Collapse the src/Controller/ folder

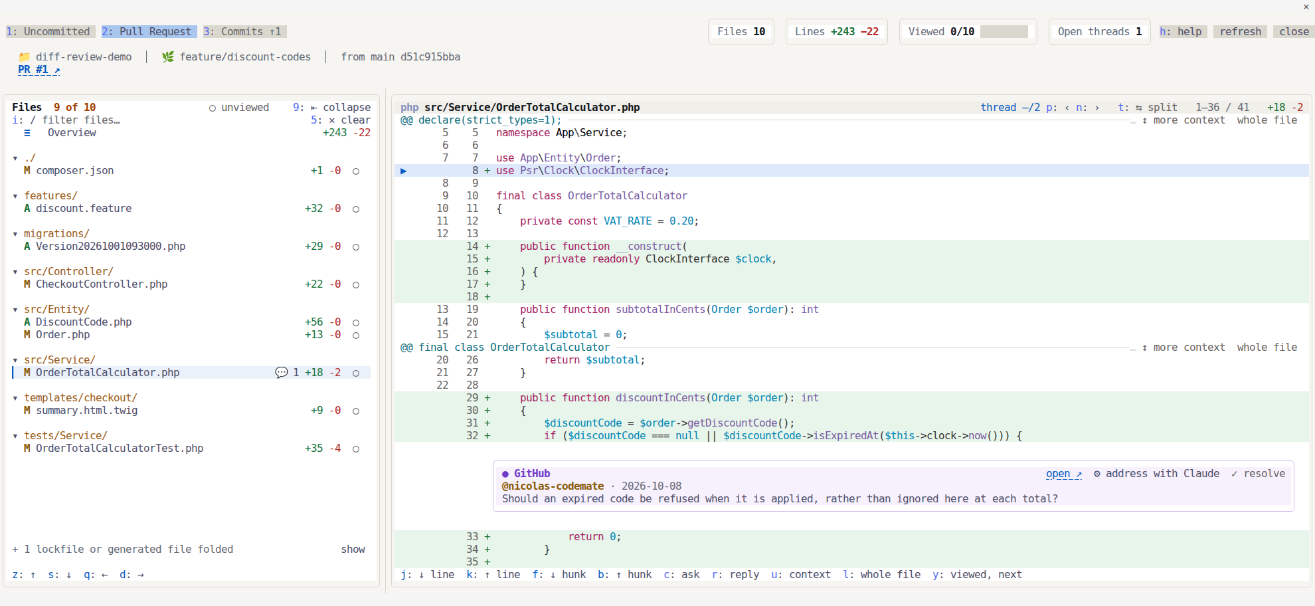click(x=15, y=272)
